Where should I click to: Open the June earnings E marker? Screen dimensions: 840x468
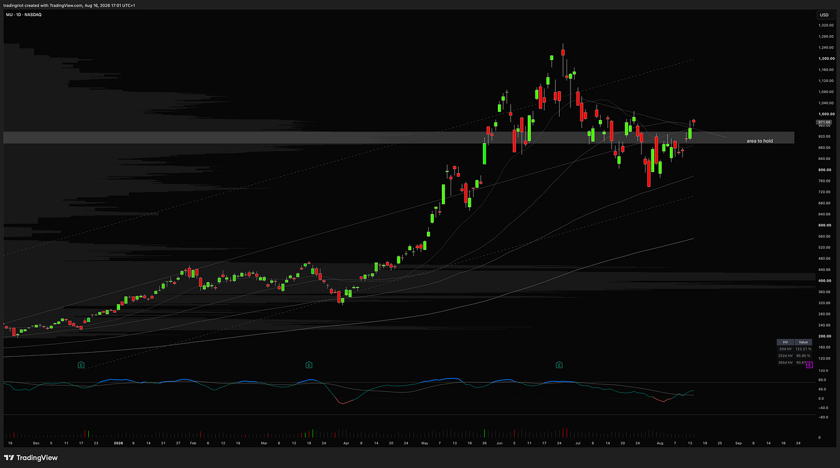558,365
